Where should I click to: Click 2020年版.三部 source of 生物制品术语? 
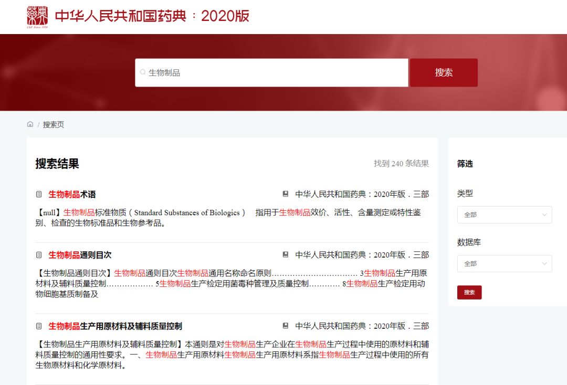click(362, 194)
